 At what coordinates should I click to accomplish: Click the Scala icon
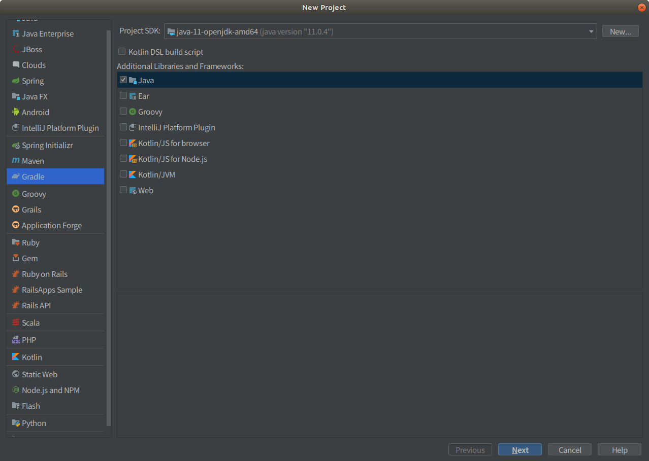coord(16,323)
